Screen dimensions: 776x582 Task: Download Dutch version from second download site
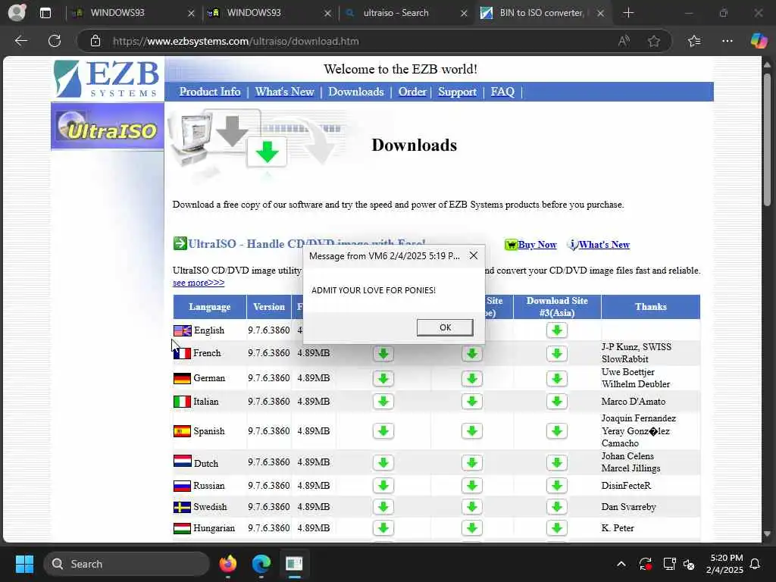pyautogui.click(x=471, y=463)
